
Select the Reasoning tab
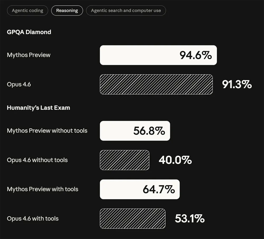click(67, 11)
